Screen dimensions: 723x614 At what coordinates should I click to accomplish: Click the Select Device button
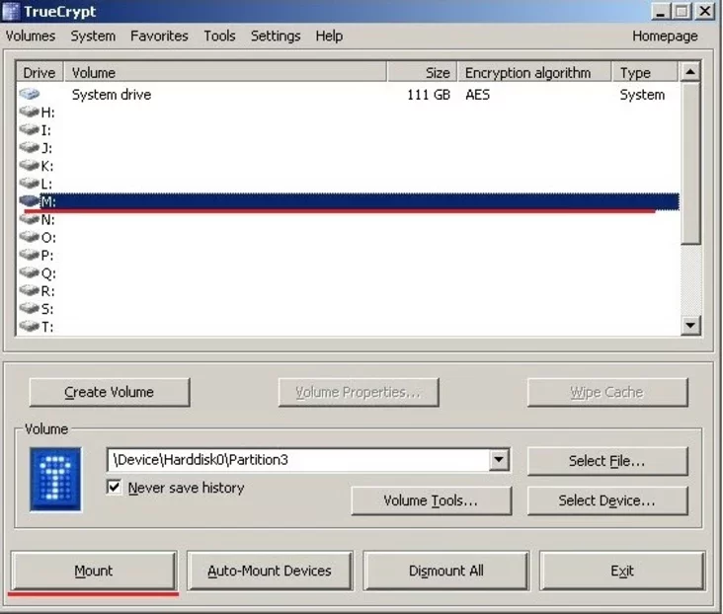coord(606,500)
